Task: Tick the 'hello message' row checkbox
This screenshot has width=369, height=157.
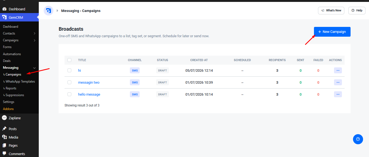Action: tap(69, 94)
